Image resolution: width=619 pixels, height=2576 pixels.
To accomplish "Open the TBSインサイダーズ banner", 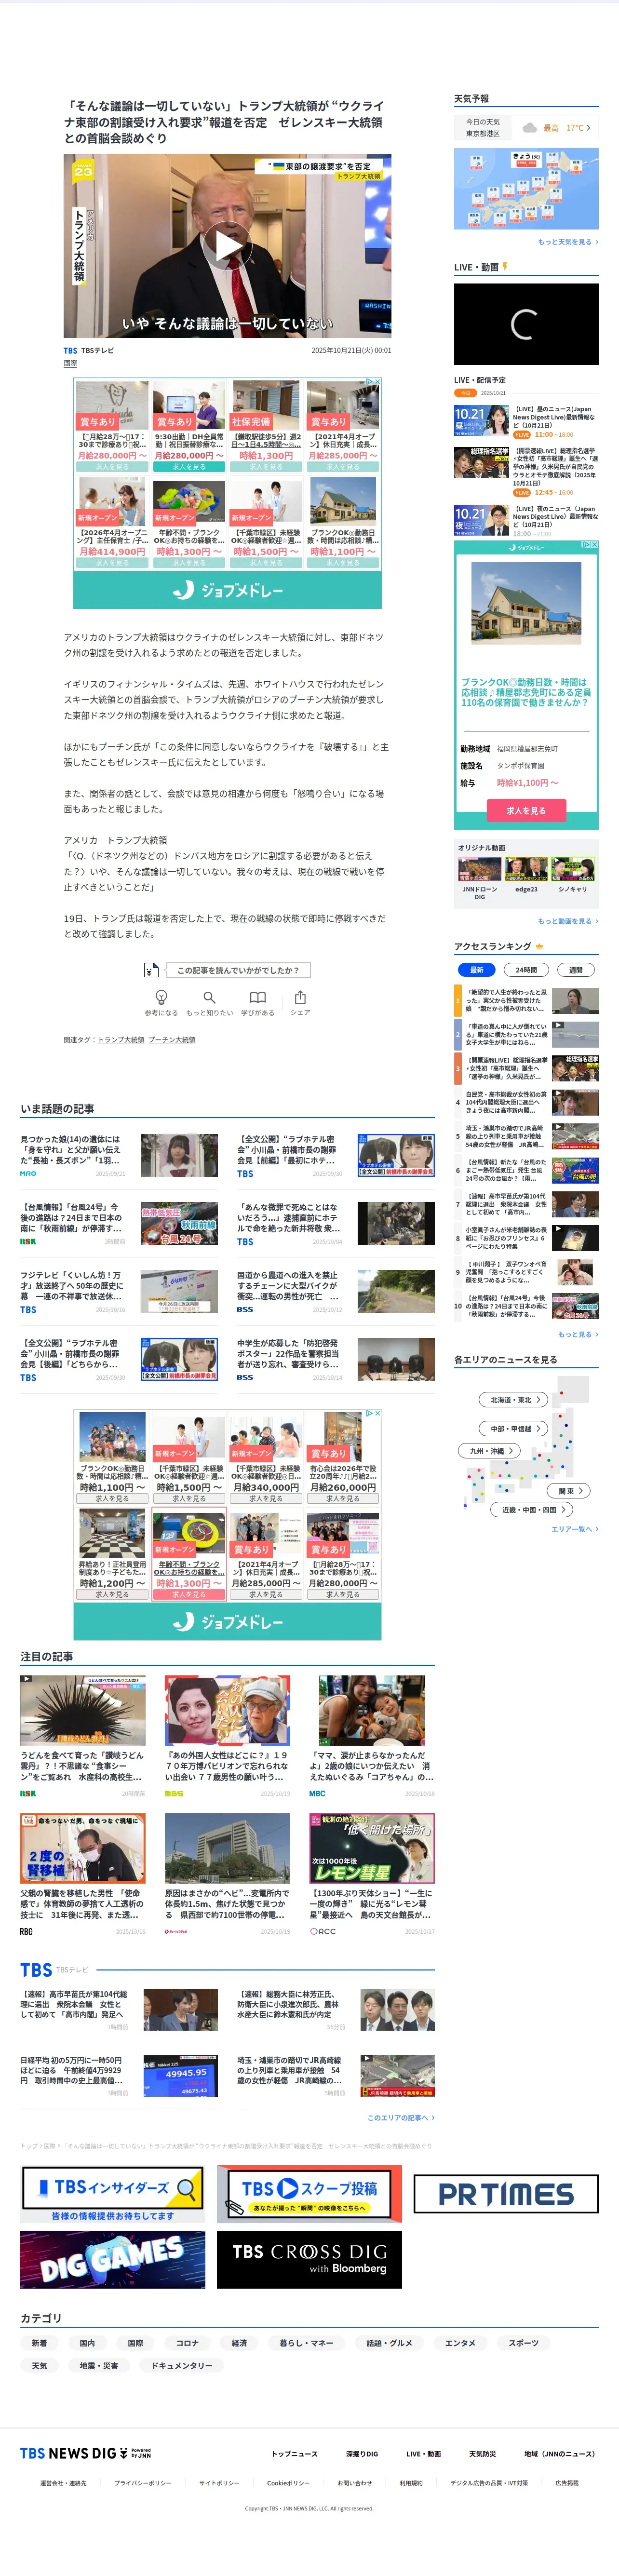I will click(112, 2194).
